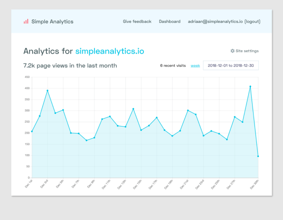The width and height of the screenshot is (283, 220).
Task: Open Site settings
Action: click(245, 51)
